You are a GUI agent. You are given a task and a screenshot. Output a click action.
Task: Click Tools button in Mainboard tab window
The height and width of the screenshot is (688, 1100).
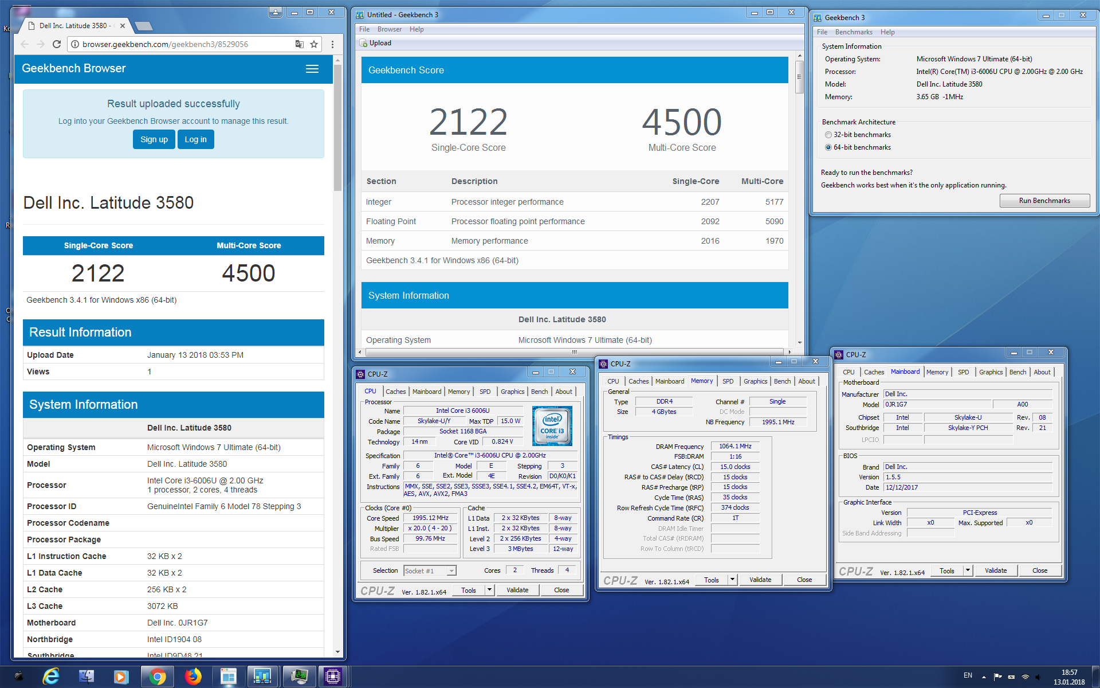947,570
